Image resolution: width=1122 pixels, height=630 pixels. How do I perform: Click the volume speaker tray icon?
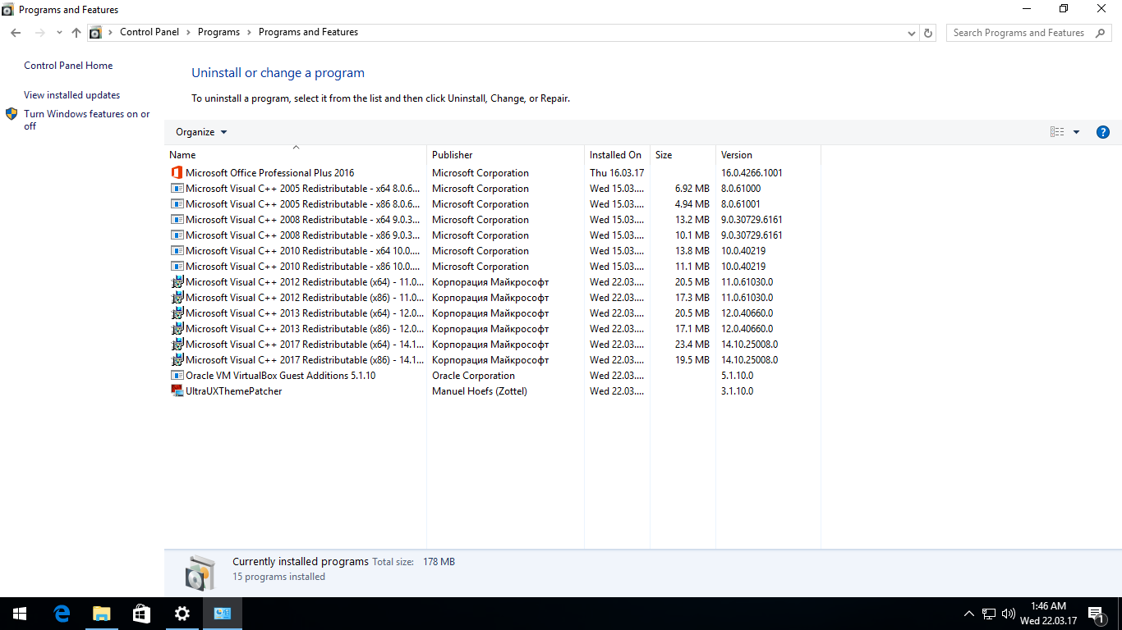pyautogui.click(x=1008, y=614)
